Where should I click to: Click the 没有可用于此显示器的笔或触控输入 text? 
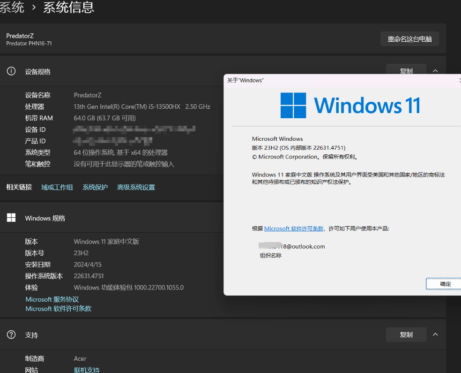click(x=124, y=164)
